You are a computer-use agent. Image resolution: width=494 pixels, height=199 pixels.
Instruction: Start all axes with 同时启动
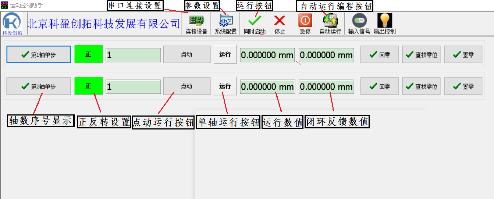pos(255,24)
